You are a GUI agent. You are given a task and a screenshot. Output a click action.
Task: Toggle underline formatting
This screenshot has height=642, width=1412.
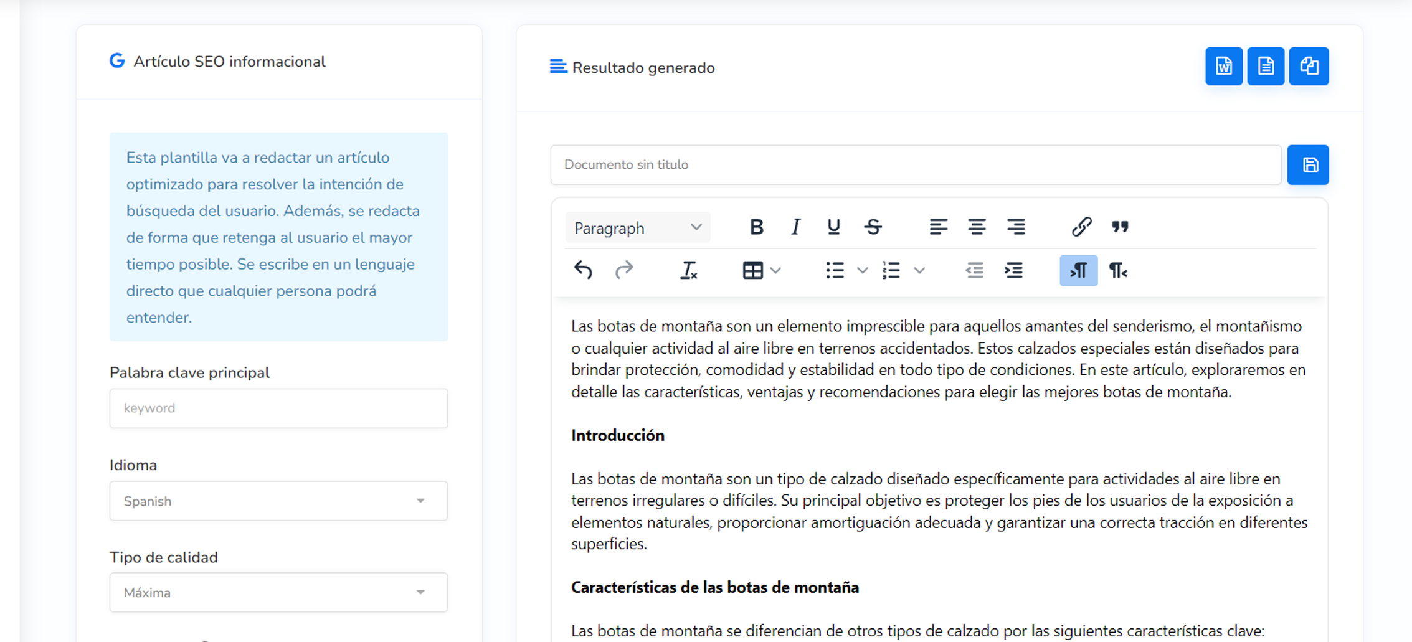click(x=833, y=227)
